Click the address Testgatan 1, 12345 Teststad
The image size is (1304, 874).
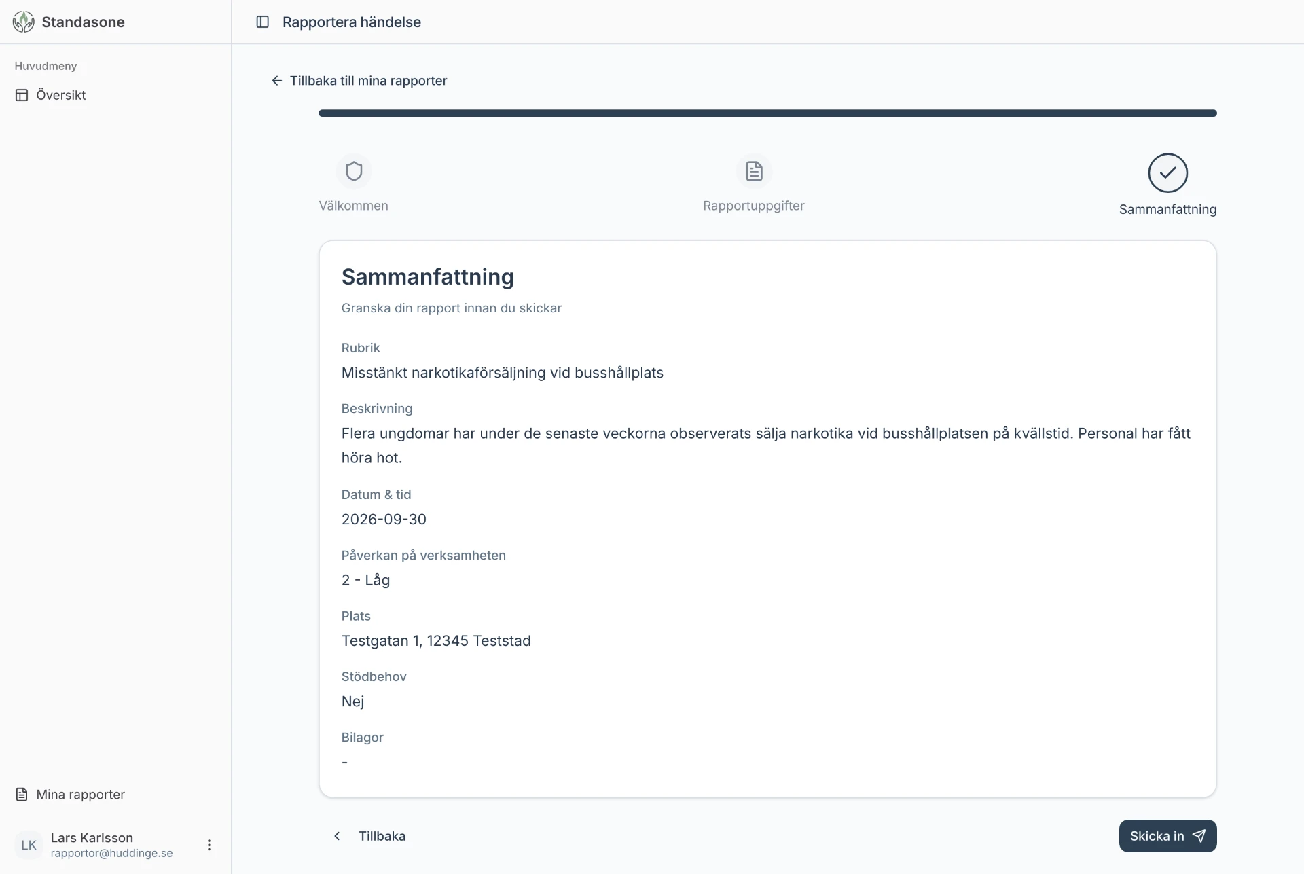click(436, 640)
